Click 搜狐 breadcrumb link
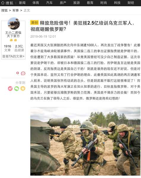The image size is (141, 178). (4, 10)
